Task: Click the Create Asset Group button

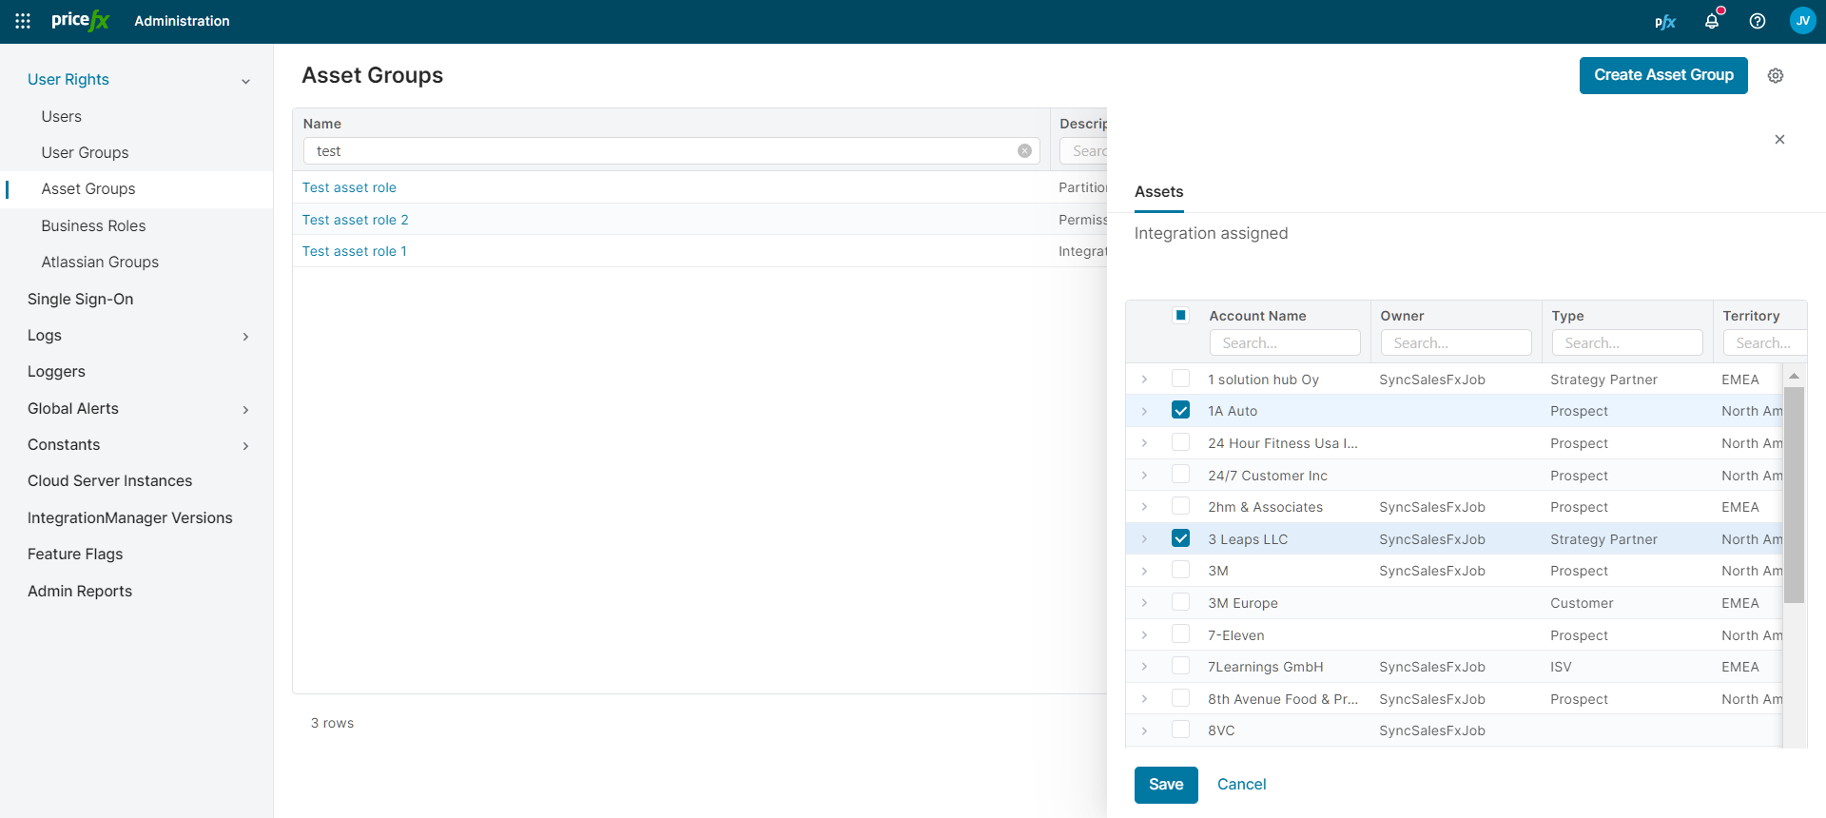Action: click(1662, 75)
